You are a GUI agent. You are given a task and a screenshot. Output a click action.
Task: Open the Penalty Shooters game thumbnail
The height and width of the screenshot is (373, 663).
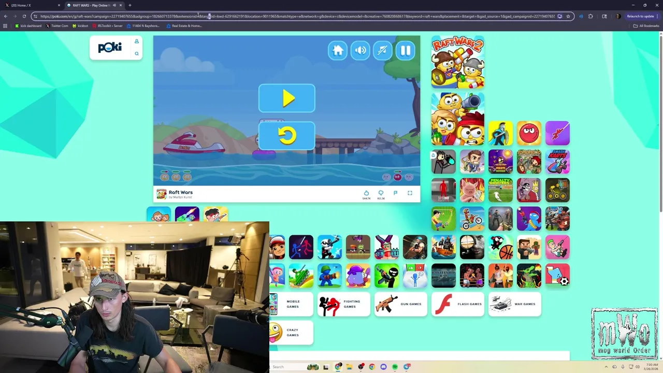[x=500, y=190]
